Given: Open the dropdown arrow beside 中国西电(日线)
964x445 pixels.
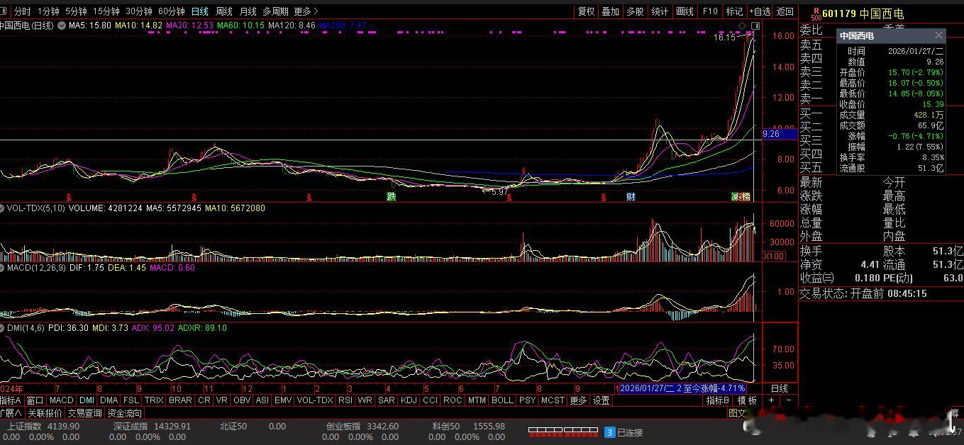Looking at the screenshot, I should 62,26.
